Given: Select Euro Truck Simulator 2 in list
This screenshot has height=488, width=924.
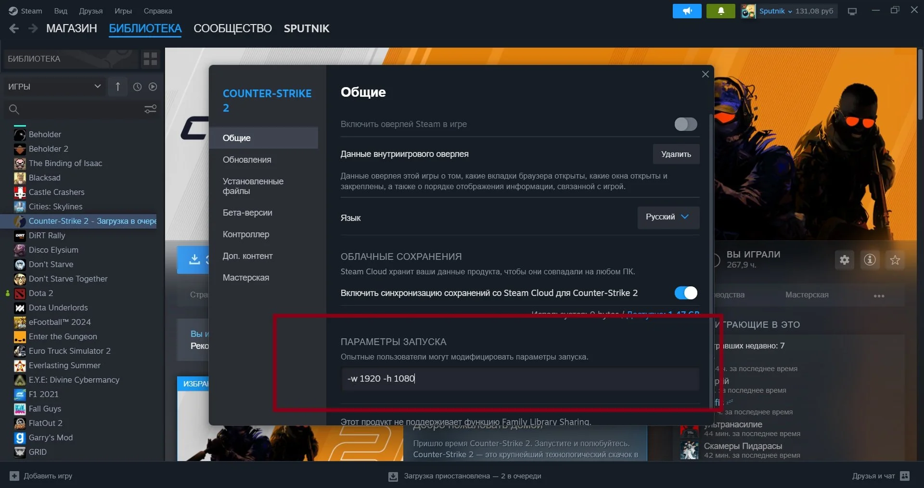Looking at the screenshot, I should click(70, 351).
